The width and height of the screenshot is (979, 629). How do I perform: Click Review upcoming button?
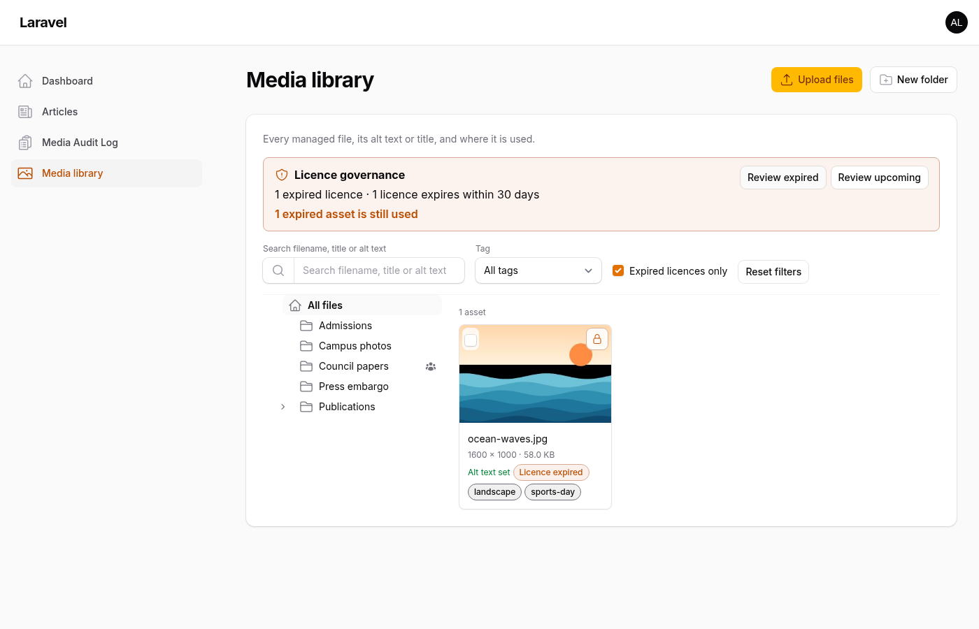point(880,178)
